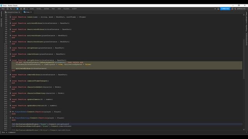The image size is (248, 139).
Task: Switch to the HOME ribbon tab
Action: [32, 9]
